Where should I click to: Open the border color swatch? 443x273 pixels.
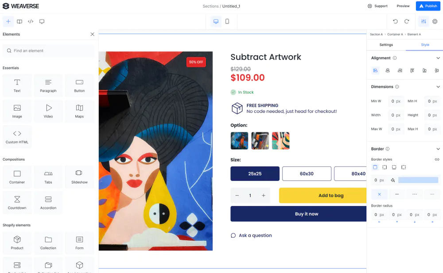point(418,180)
